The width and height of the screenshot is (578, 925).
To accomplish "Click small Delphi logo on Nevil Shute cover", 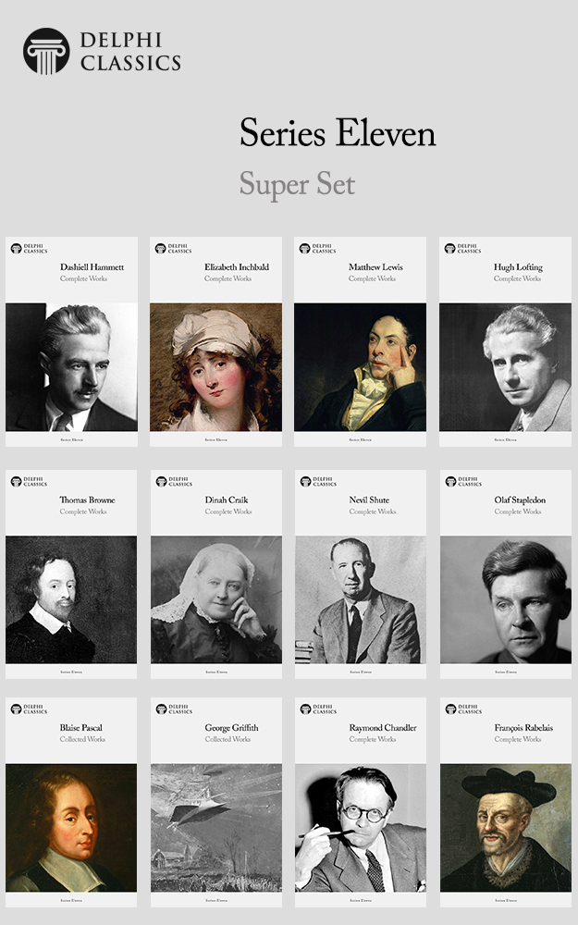I will tap(305, 481).
